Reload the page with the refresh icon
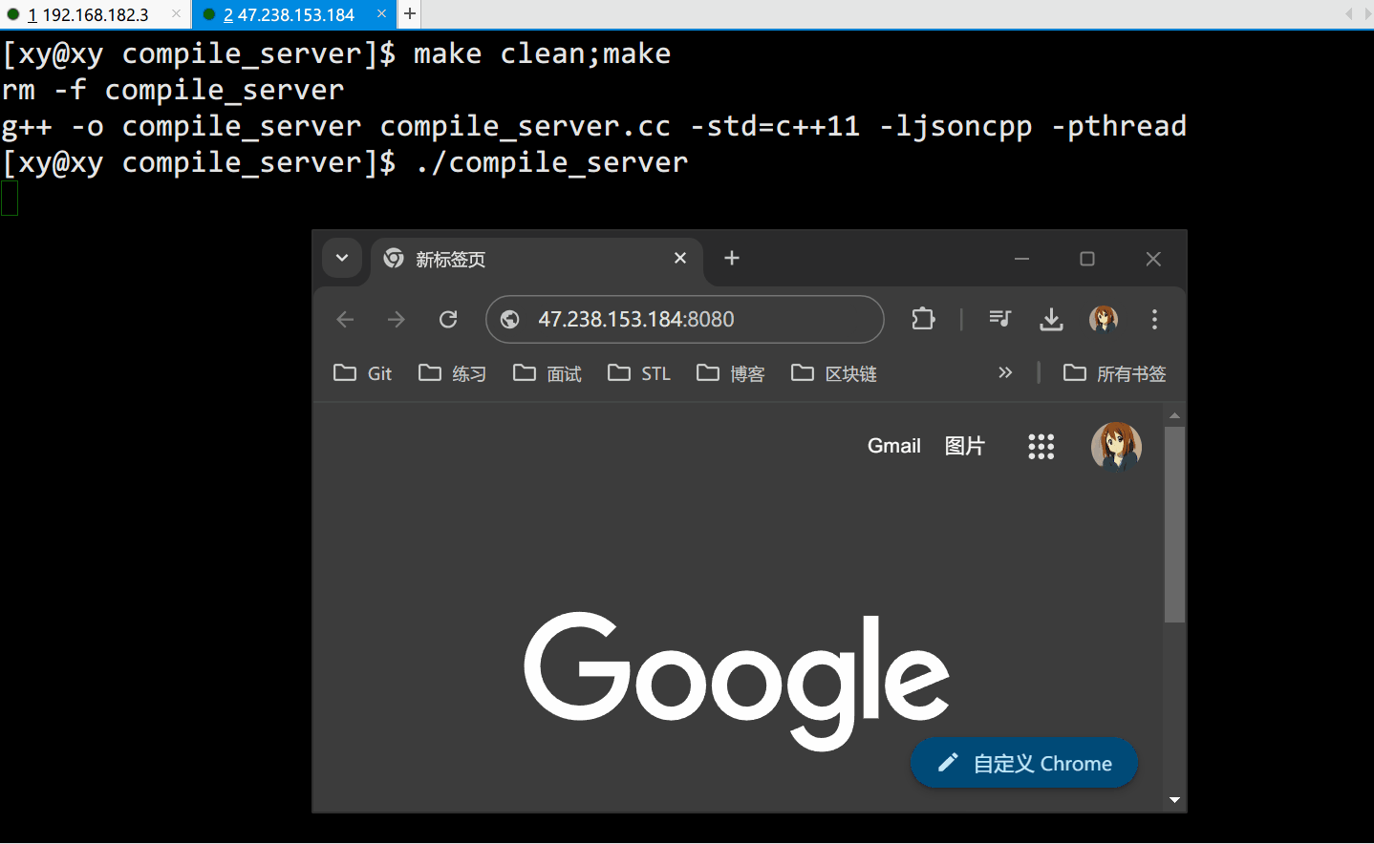Viewport: 1374px width, 844px height. (x=447, y=319)
